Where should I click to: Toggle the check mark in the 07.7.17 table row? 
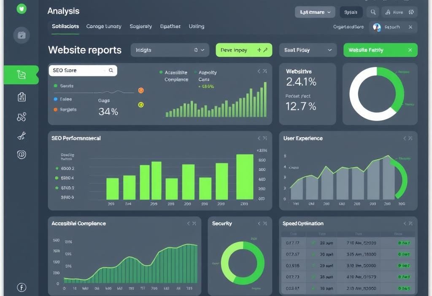pyautogui.click(x=313, y=243)
